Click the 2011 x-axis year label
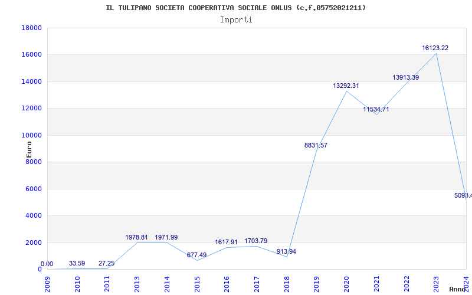Viewport: 472px width, 295px height. pyautogui.click(x=107, y=284)
